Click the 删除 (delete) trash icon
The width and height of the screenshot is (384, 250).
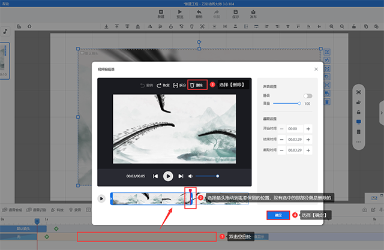(x=193, y=85)
